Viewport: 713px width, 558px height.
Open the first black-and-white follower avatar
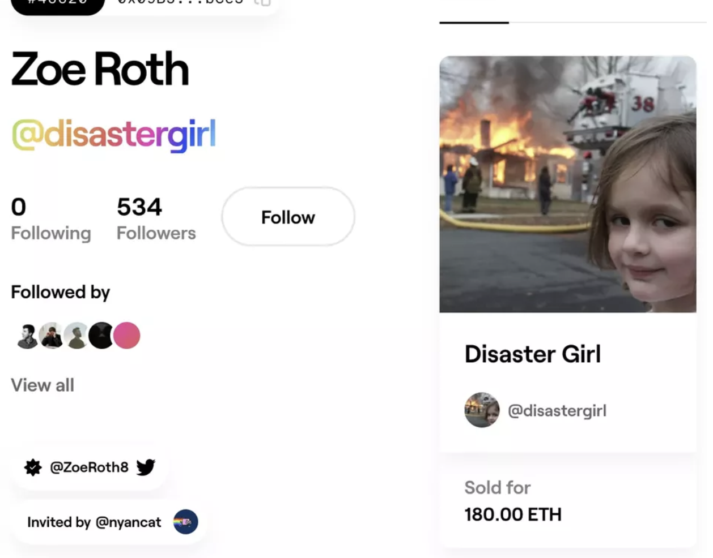tap(26, 336)
